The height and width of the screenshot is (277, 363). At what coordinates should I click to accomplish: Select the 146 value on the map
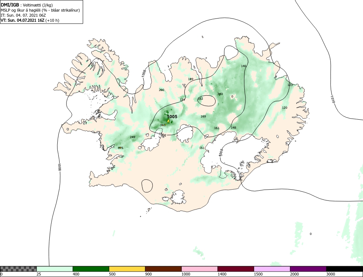[x=244, y=66]
